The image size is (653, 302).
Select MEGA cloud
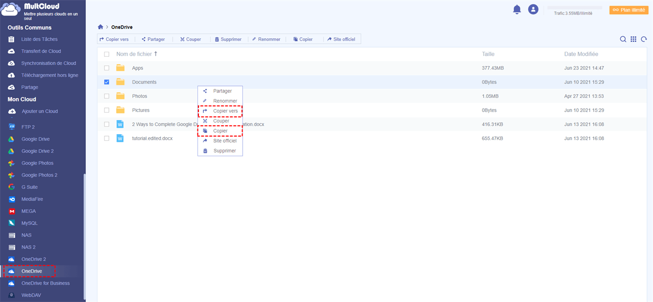point(29,212)
